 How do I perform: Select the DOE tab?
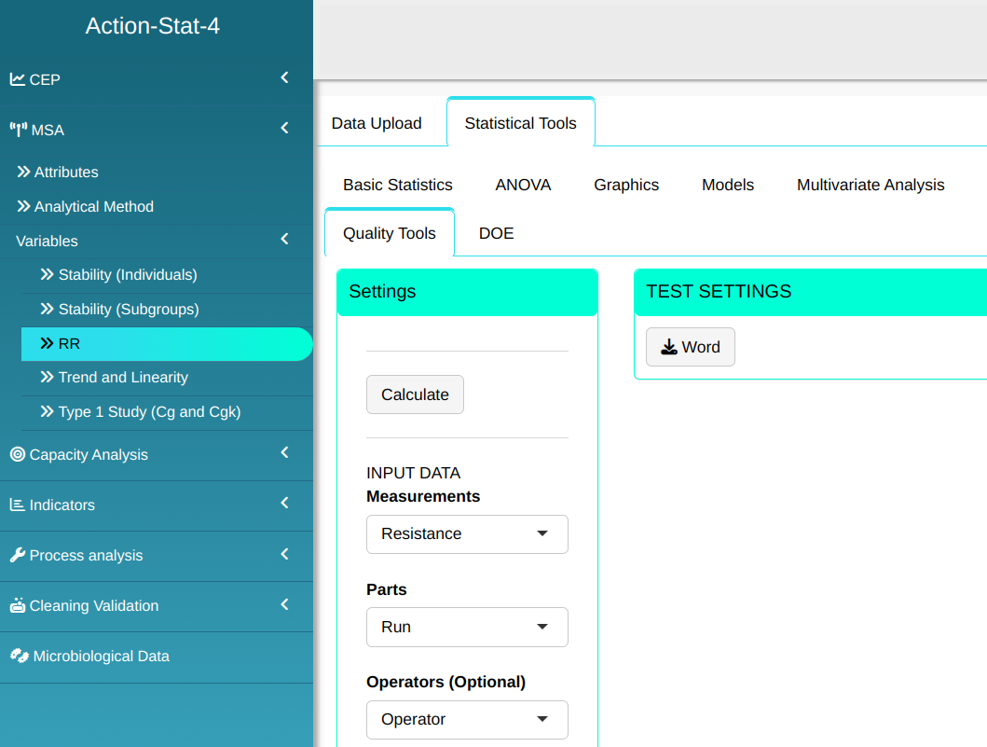coord(496,233)
